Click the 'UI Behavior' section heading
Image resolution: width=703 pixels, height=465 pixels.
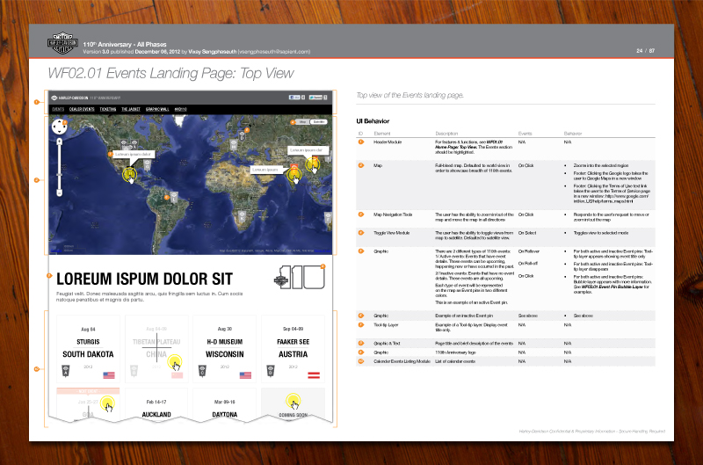pyautogui.click(x=373, y=121)
